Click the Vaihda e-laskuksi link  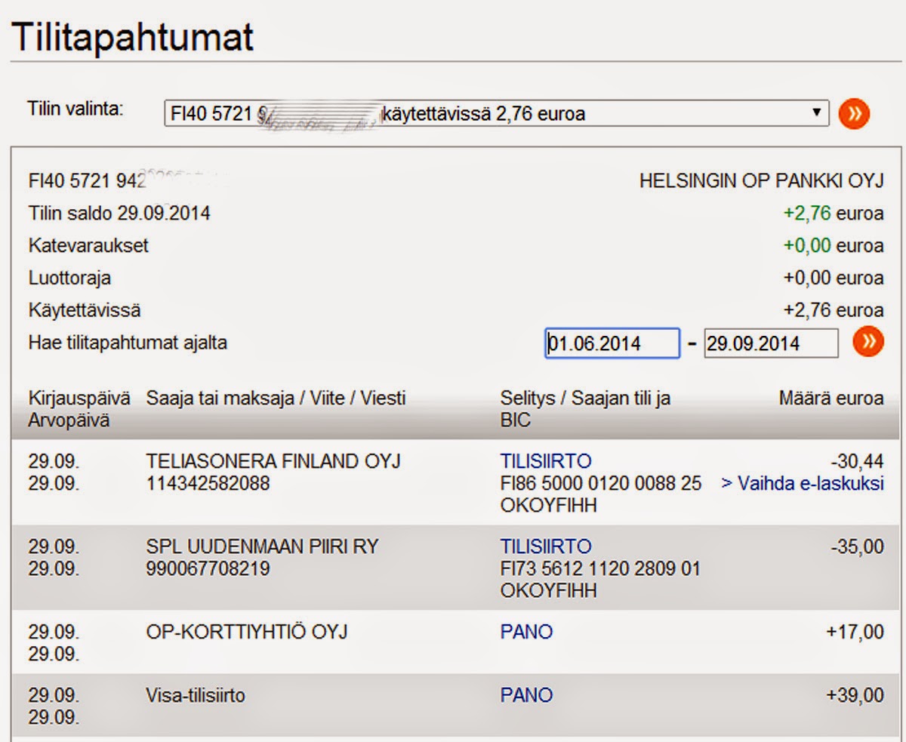802,483
